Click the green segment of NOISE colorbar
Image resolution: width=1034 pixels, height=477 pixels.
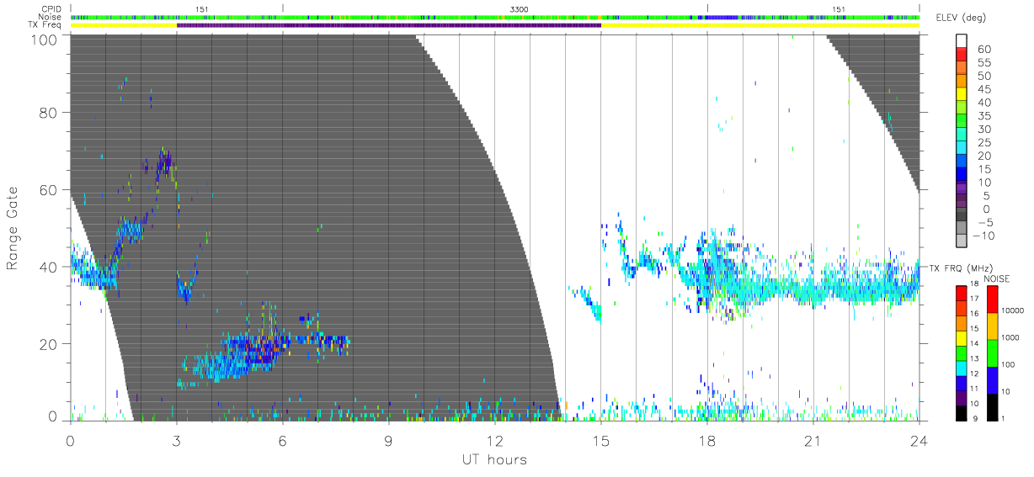click(x=991, y=353)
